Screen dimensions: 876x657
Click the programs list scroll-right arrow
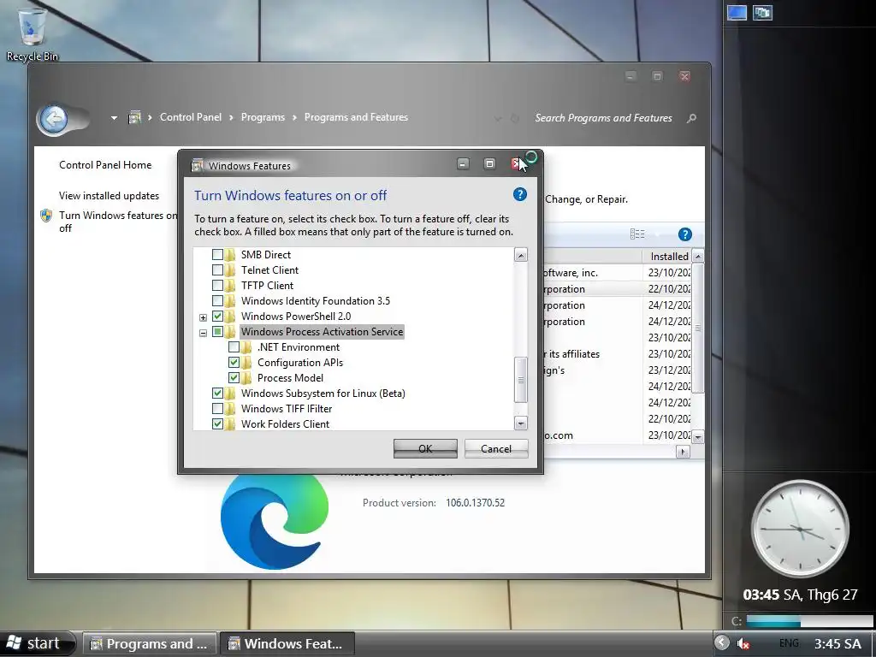(x=683, y=452)
